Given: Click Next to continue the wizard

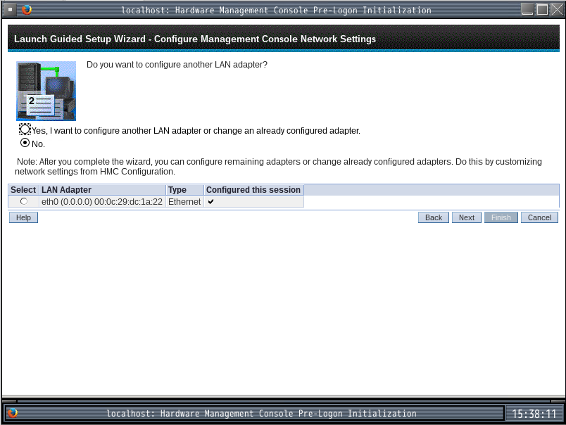Looking at the screenshot, I should 466,217.
